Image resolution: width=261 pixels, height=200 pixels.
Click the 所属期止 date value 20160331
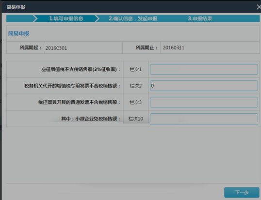tap(174, 47)
